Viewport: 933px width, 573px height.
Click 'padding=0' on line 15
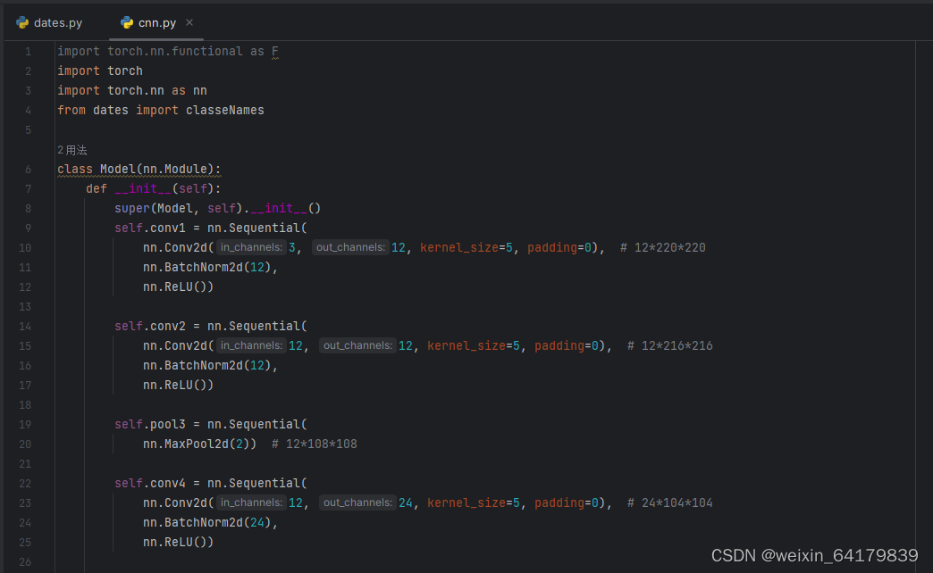click(x=567, y=345)
